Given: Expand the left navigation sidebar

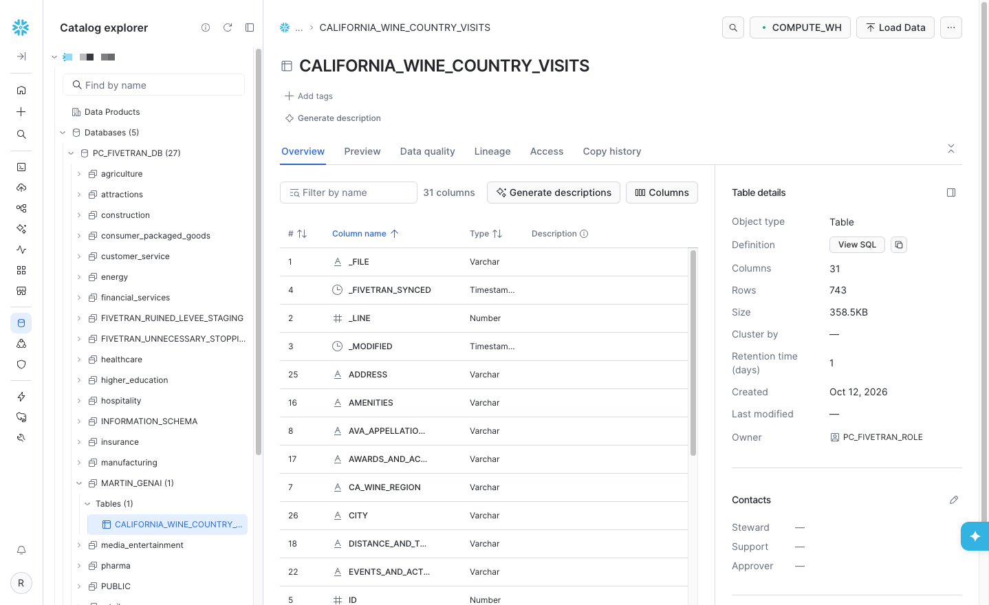Looking at the screenshot, I should [x=21, y=56].
